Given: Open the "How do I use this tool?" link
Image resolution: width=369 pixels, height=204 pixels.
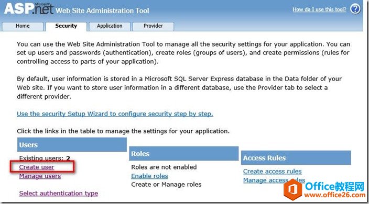Looking at the screenshot, I should [x=319, y=9].
